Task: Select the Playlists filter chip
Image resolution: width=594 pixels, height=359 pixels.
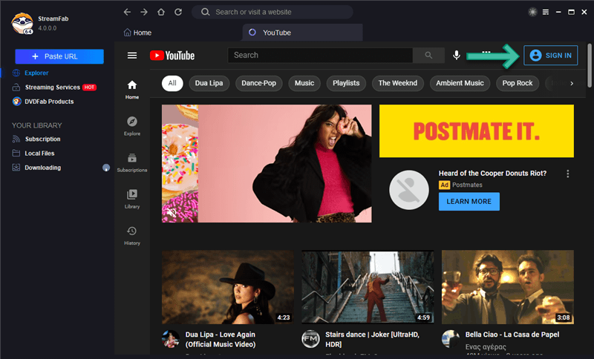Action: tap(346, 83)
